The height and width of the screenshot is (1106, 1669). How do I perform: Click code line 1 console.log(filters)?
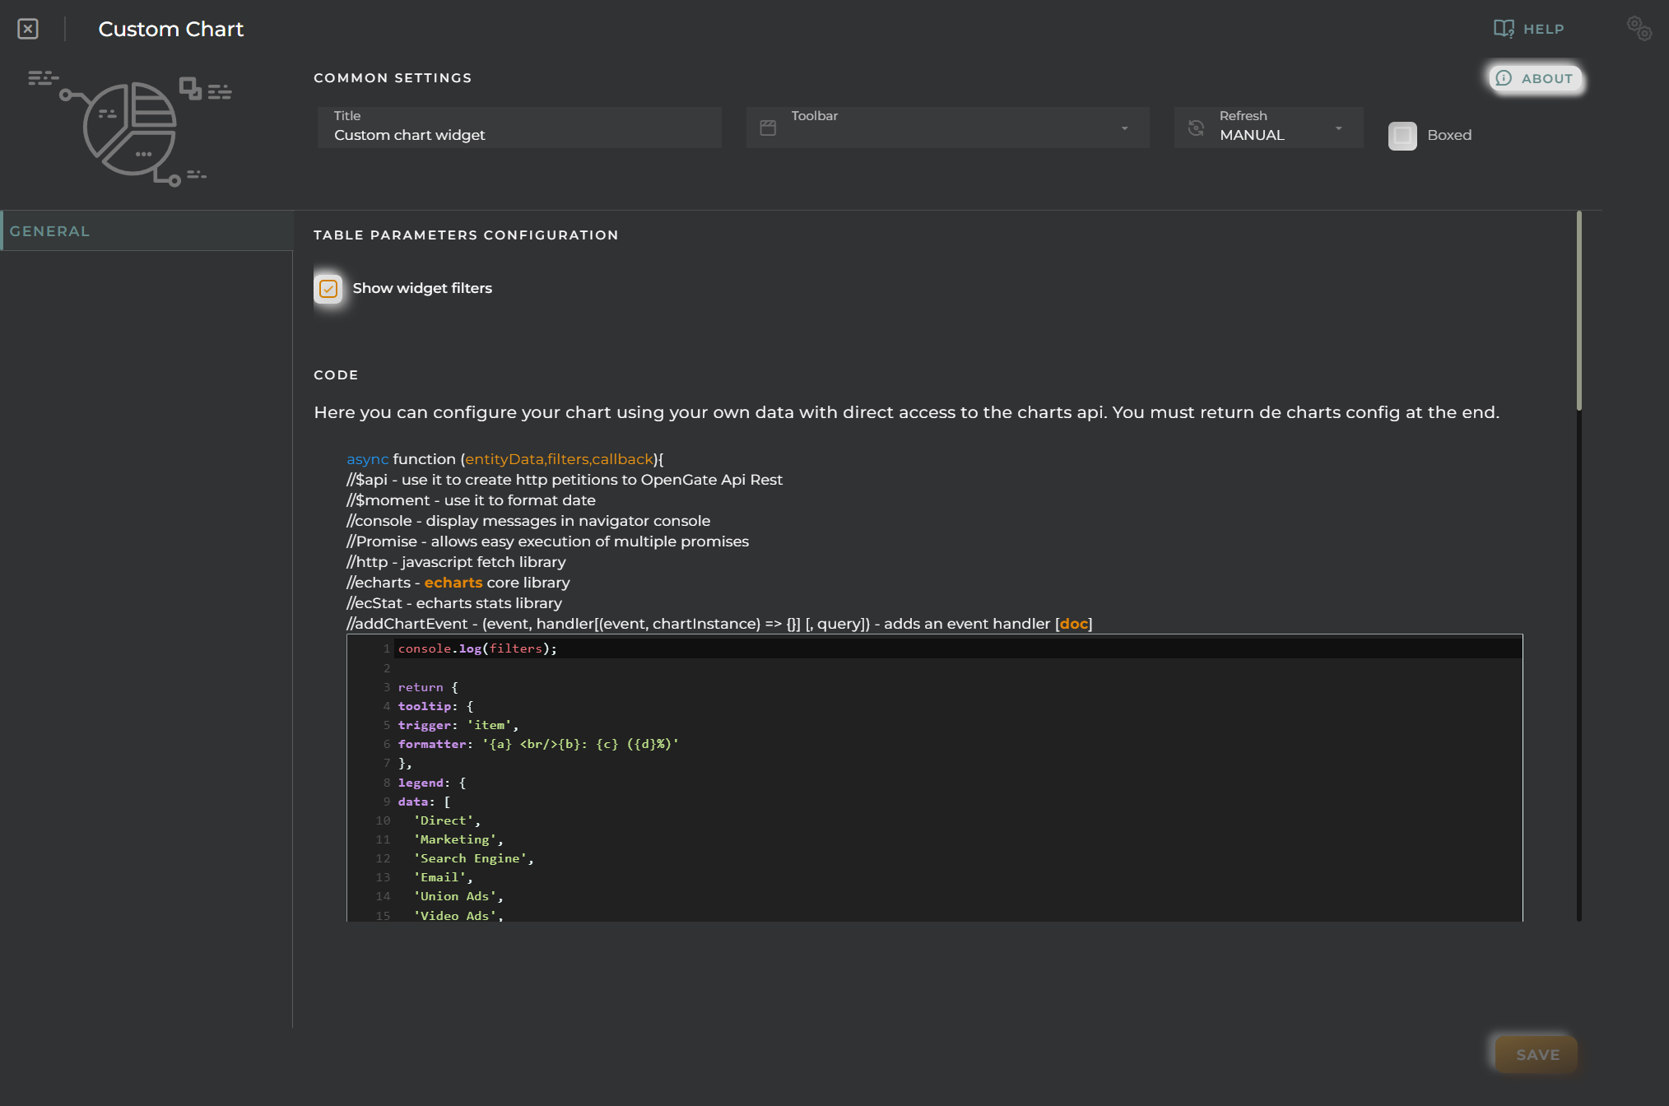(477, 648)
